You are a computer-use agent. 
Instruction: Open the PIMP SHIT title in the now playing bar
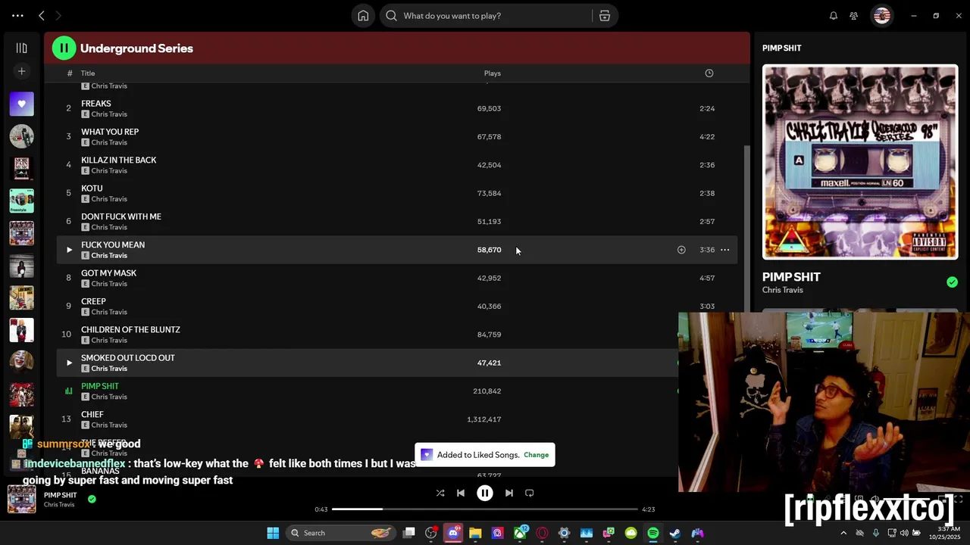tap(60, 495)
